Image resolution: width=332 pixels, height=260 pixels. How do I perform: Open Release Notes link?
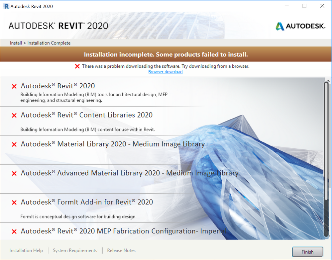[x=121, y=250]
